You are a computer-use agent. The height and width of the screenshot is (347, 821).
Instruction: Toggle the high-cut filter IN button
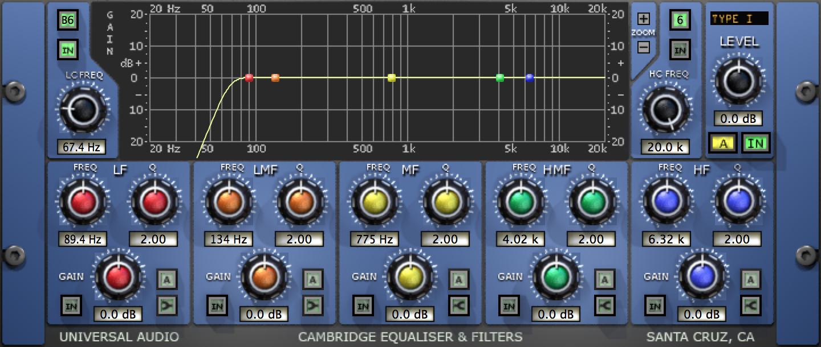point(680,49)
